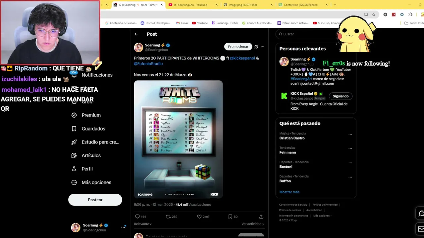Expand Más opciones in the sidebar
Image resolution: width=424 pixels, height=238 pixels.
(92, 182)
